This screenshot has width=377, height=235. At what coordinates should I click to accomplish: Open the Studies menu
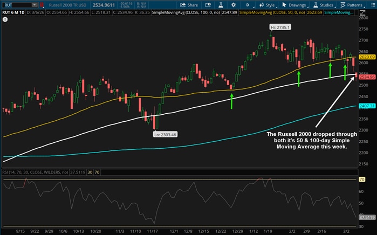(x=324, y=5)
